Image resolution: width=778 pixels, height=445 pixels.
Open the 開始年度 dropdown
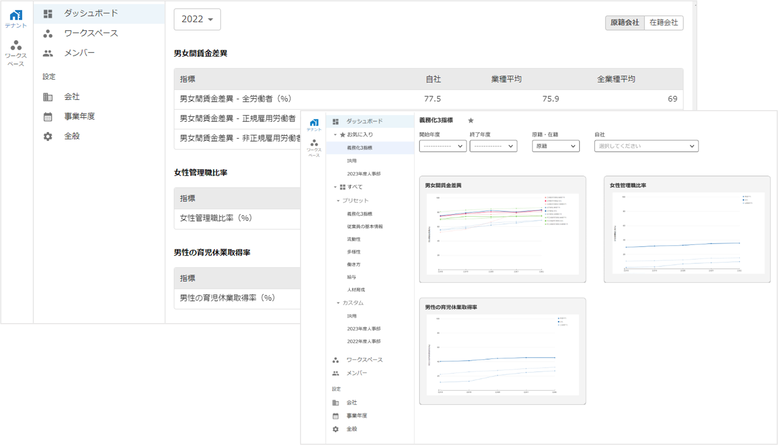point(443,146)
